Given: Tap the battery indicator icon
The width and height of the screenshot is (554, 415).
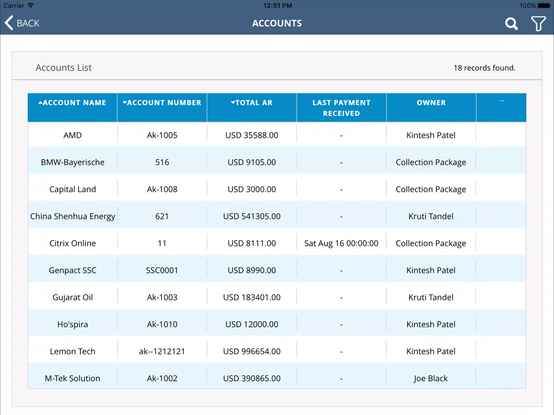Looking at the screenshot, I should click(544, 5).
